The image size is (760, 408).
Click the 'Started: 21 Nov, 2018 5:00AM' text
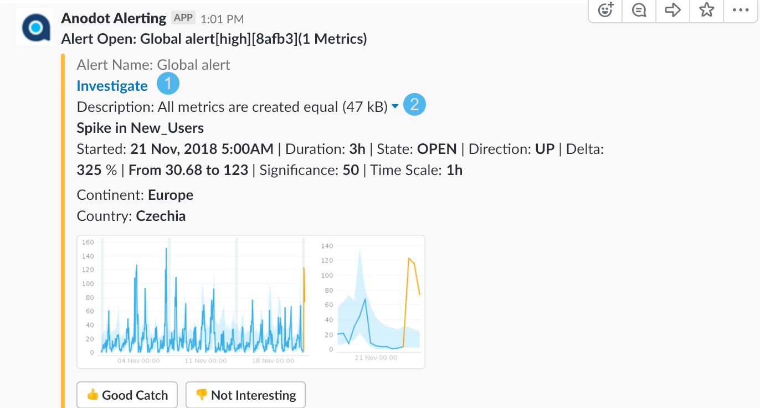click(x=175, y=149)
